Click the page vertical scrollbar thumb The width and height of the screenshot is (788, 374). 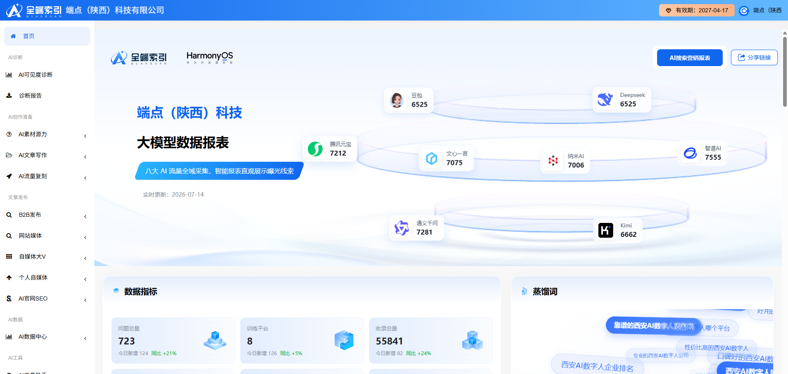(785, 72)
